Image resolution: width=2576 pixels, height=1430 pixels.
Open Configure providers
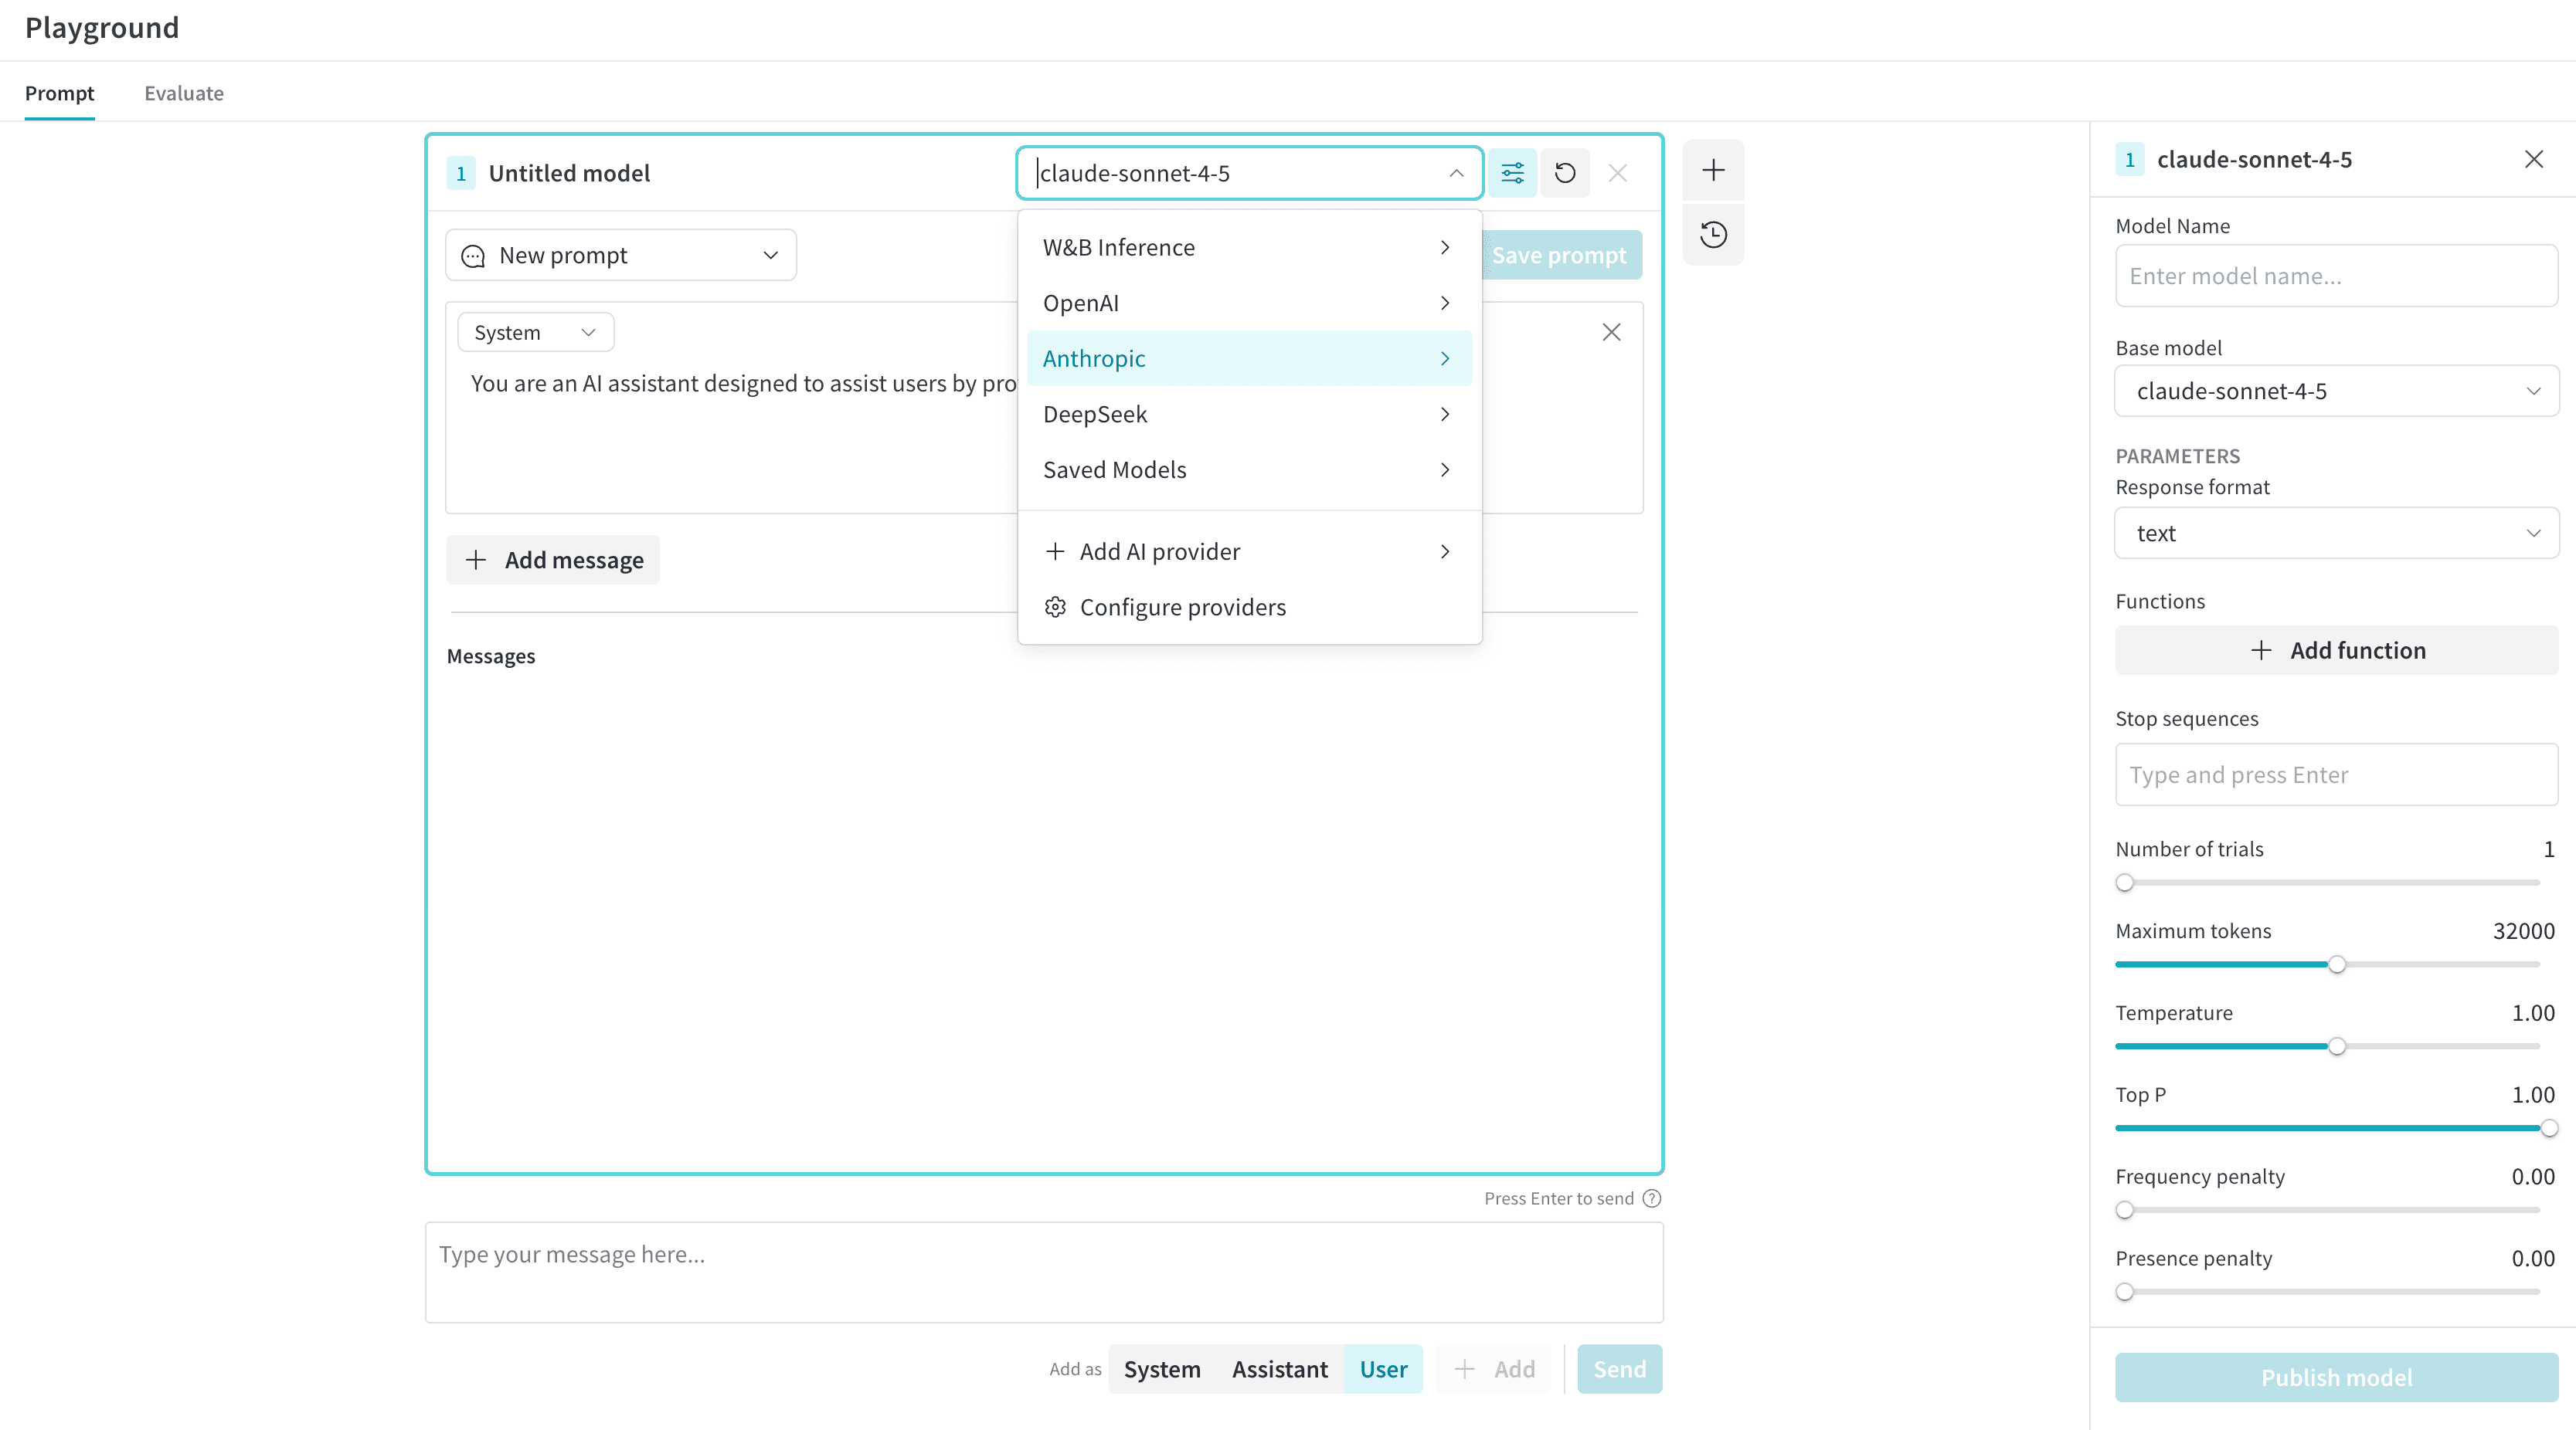(1249, 607)
